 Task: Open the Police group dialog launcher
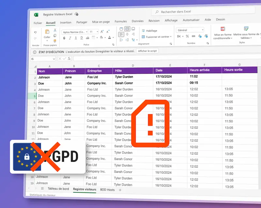click(x=113, y=45)
